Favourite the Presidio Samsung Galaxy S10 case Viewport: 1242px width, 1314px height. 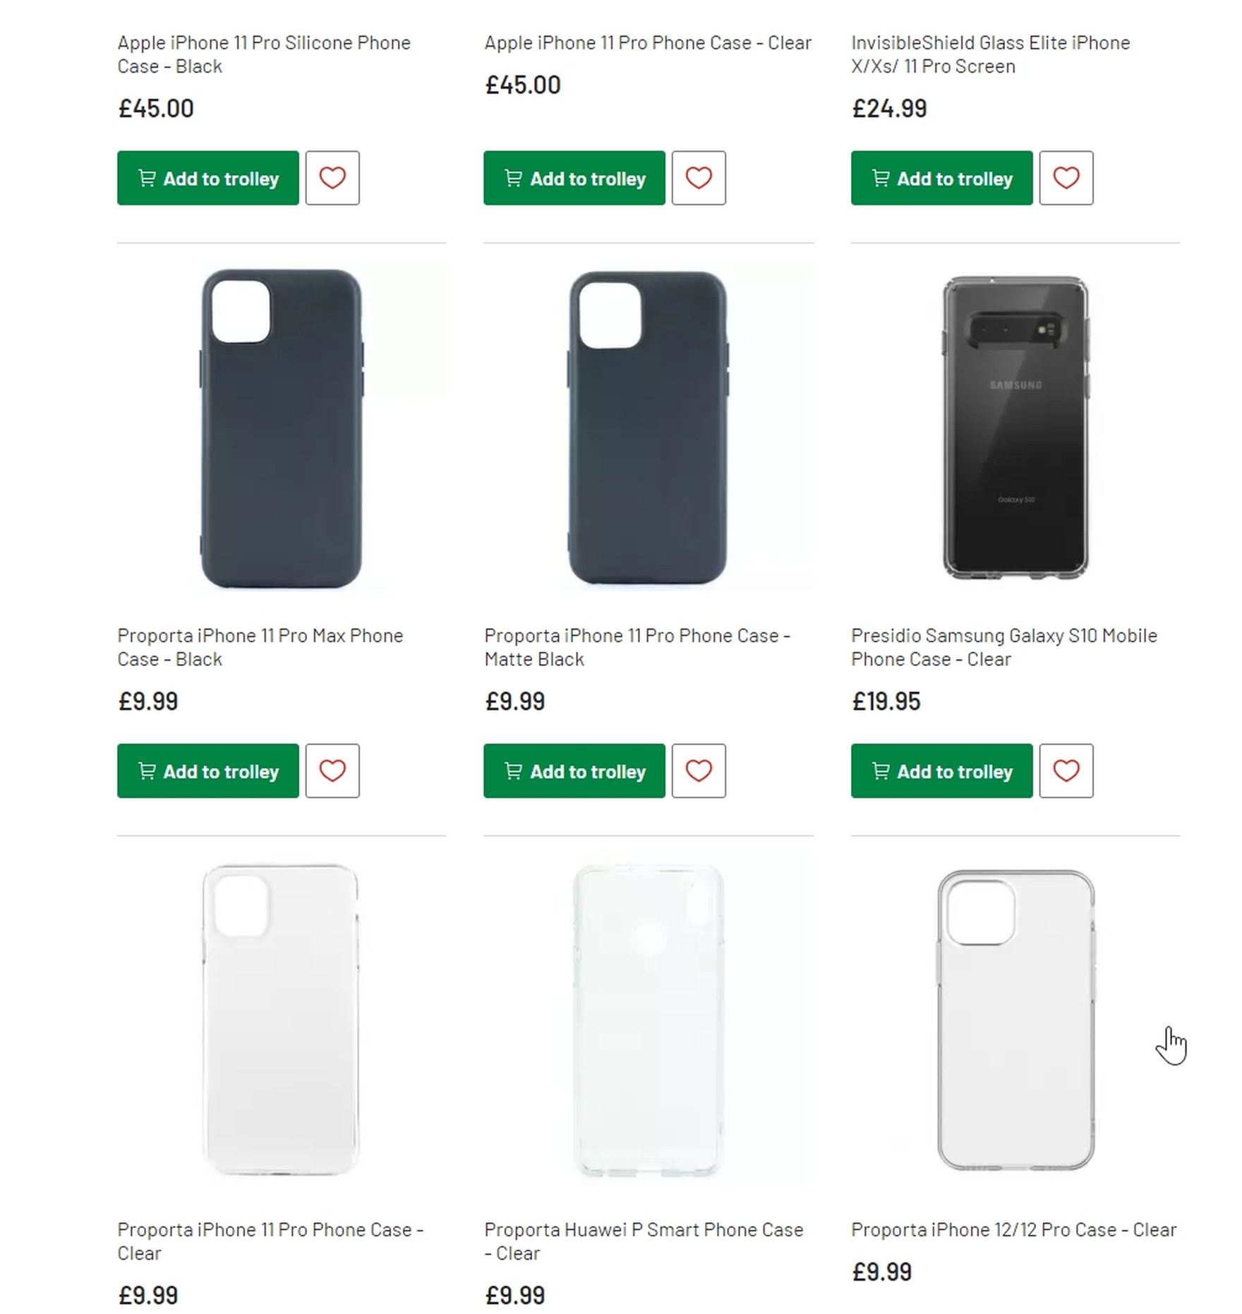(x=1066, y=771)
